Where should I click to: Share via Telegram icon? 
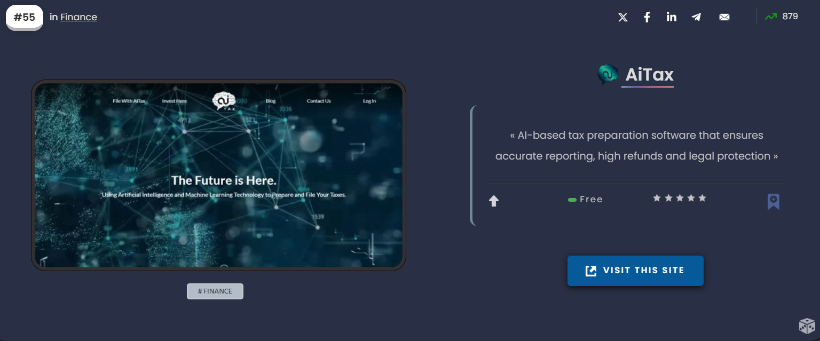pos(696,17)
